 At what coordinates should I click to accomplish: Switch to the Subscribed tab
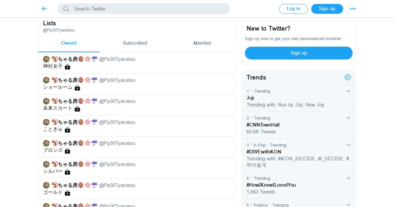135,43
